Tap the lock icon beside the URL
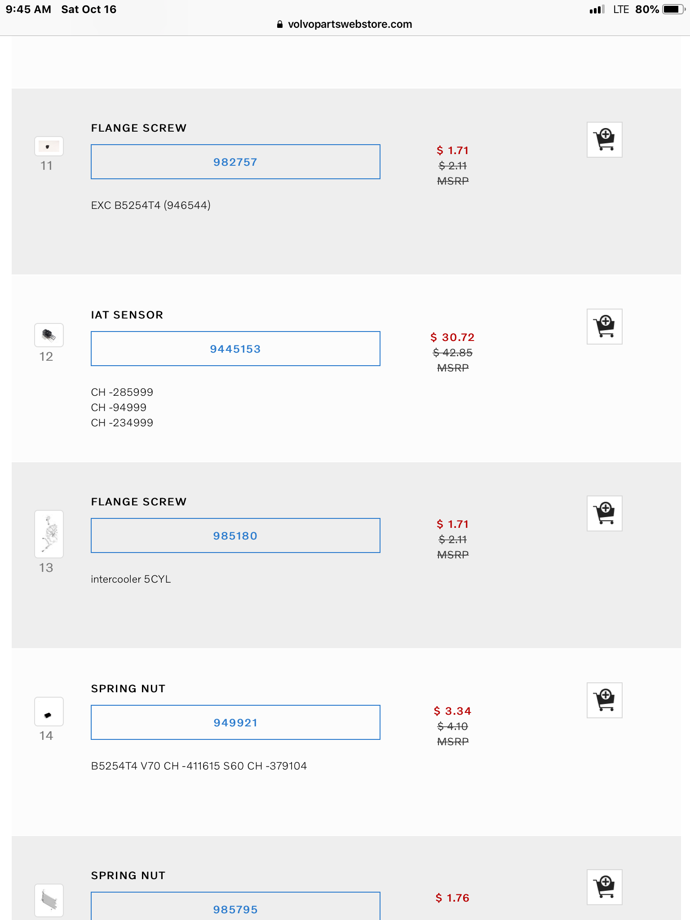The width and height of the screenshot is (690, 920). [280, 24]
